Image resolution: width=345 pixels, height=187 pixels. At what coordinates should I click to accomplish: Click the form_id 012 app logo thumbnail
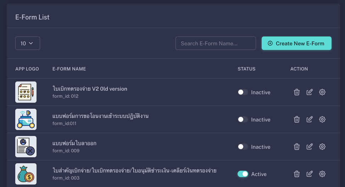(26, 92)
